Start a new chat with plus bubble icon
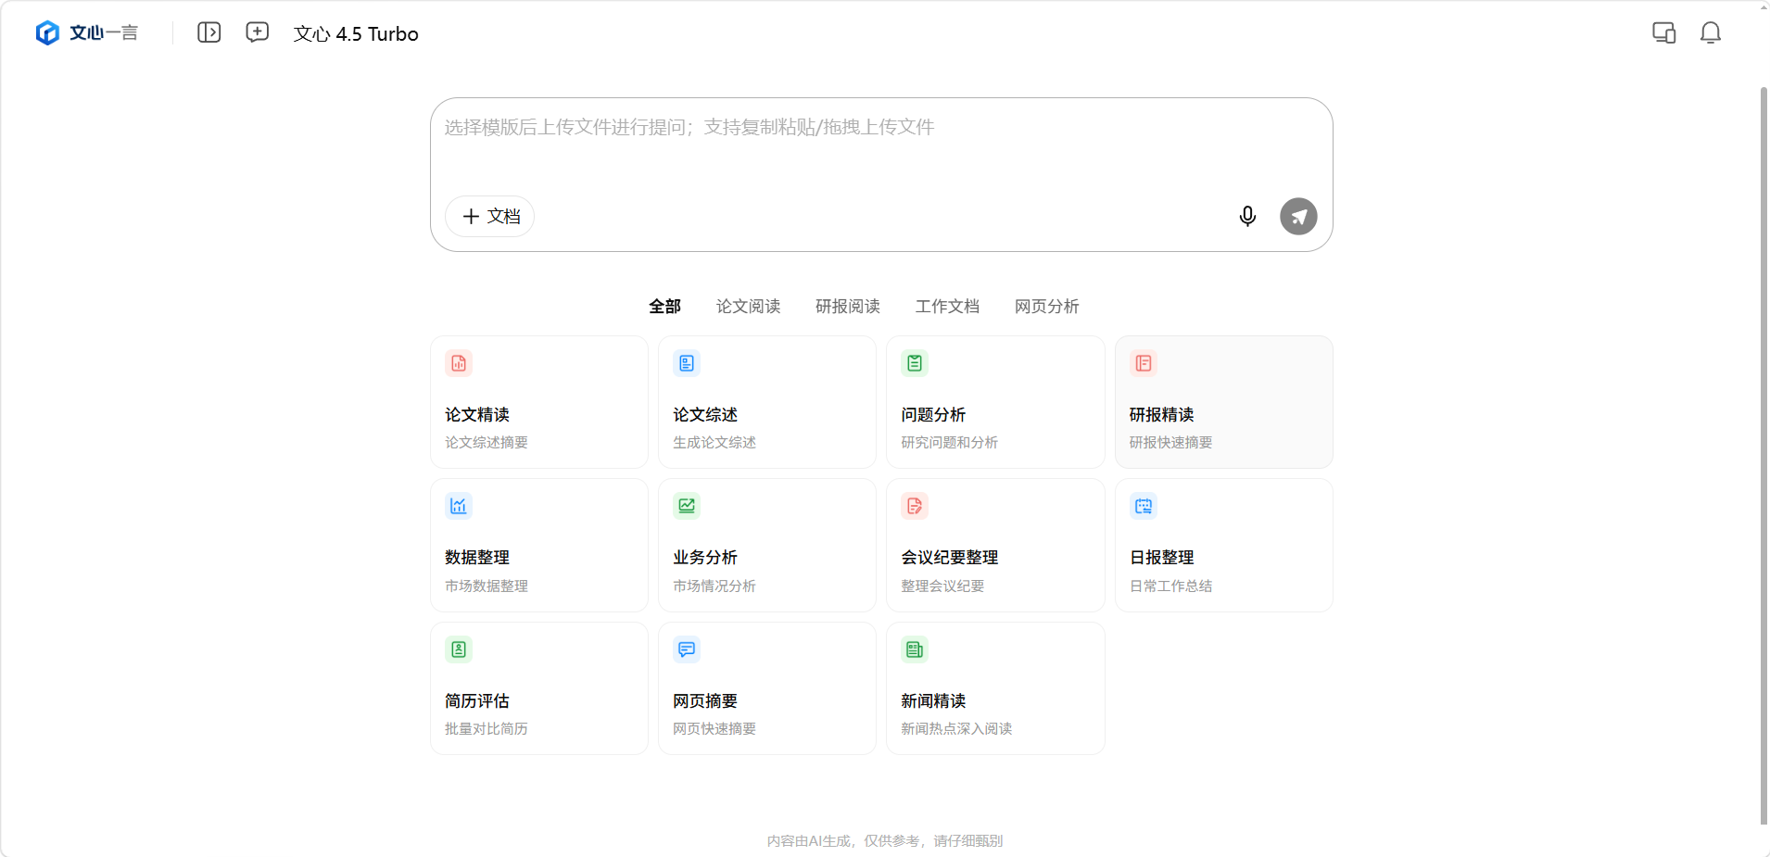This screenshot has height=857, width=1770. tap(258, 32)
